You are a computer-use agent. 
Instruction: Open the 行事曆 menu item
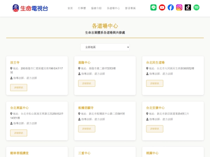[x=82, y=8]
